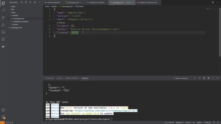Image resolution: width=221 pixels, height=124 pixels.
Task: Select the Terminal panel tab
Action: point(85,78)
